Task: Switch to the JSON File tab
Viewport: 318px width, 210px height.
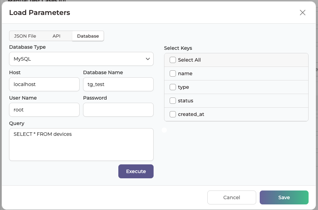Action: pos(25,36)
